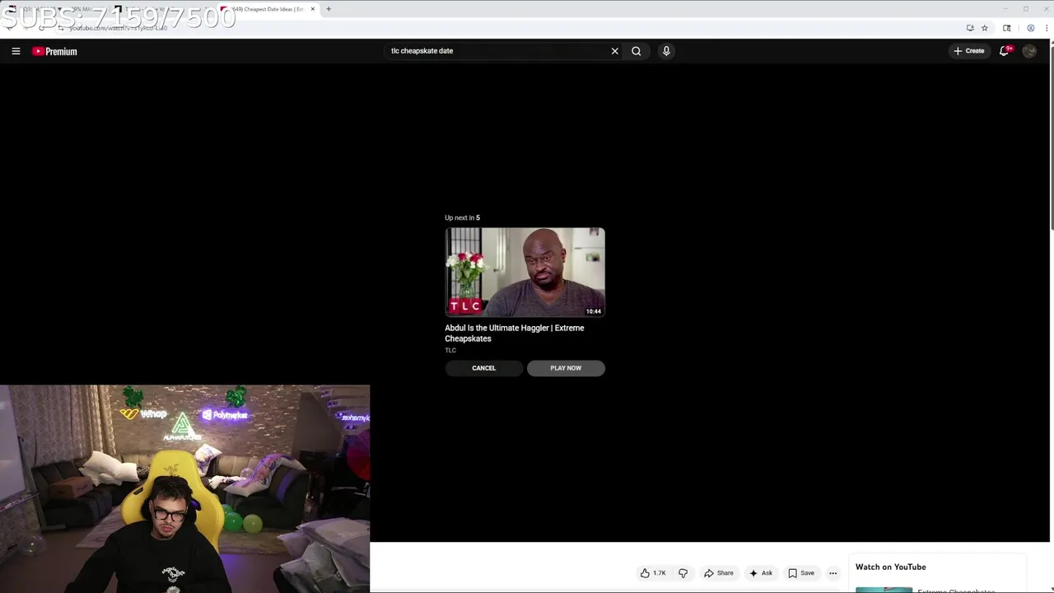Save the video to playlist
This screenshot has height=593, width=1054.
click(x=801, y=573)
